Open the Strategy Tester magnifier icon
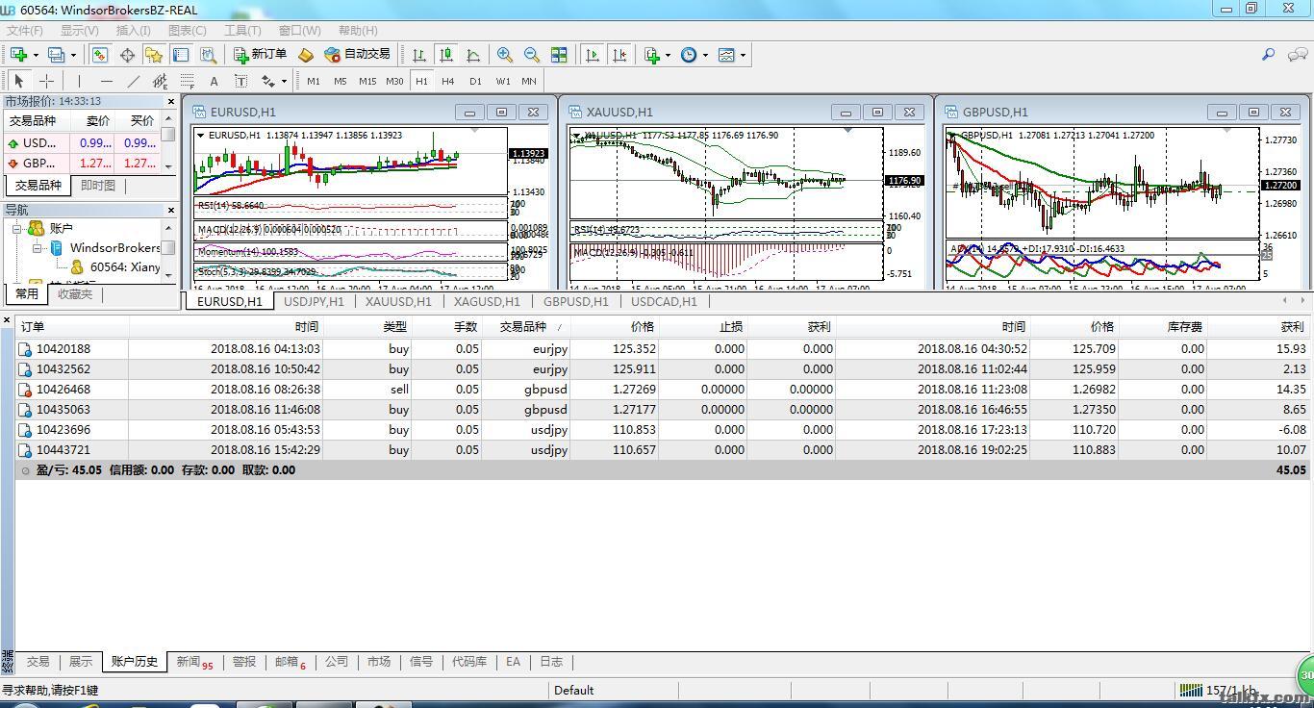 coord(207,55)
